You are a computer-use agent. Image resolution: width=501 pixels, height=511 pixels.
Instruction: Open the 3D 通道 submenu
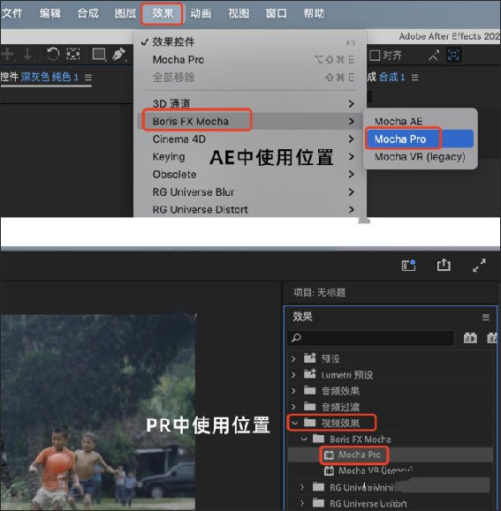250,103
